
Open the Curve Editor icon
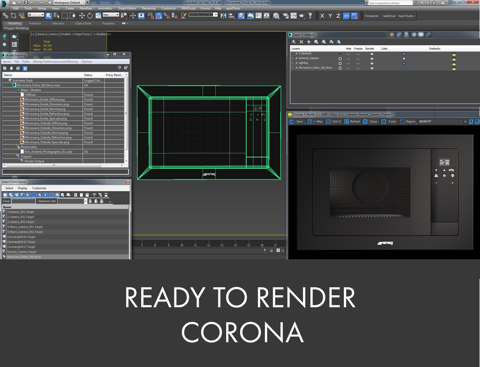259,16
